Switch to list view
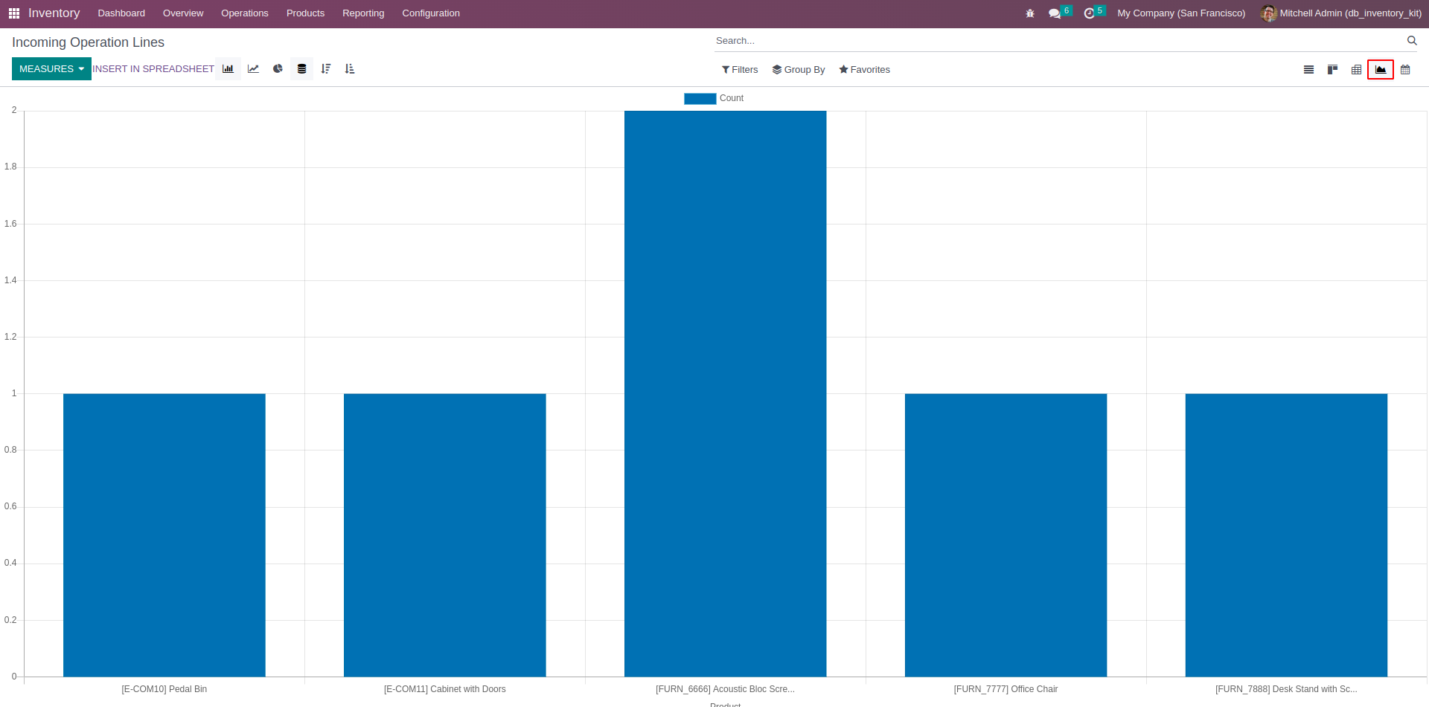Viewport: 1429px width, 707px height. click(x=1308, y=70)
